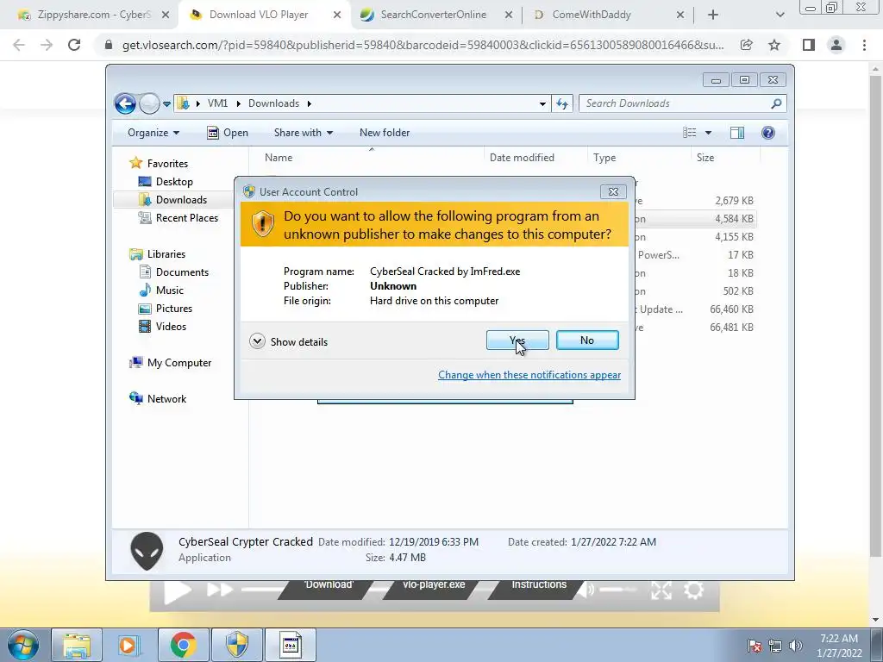Open Change when these notifications appear link
This screenshot has height=662, width=883.
click(x=529, y=375)
